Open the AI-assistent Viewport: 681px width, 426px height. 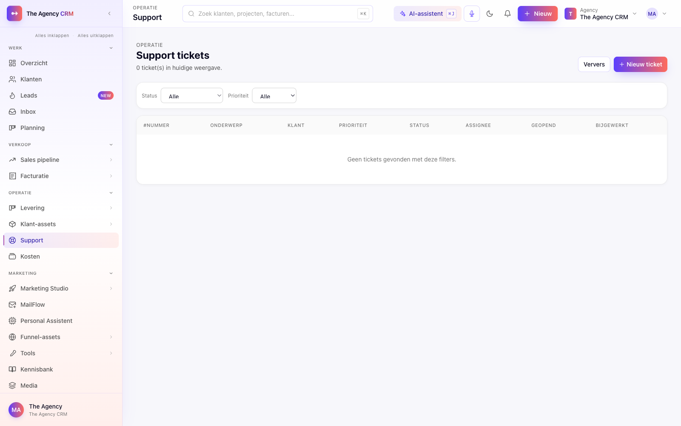(427, 14)
